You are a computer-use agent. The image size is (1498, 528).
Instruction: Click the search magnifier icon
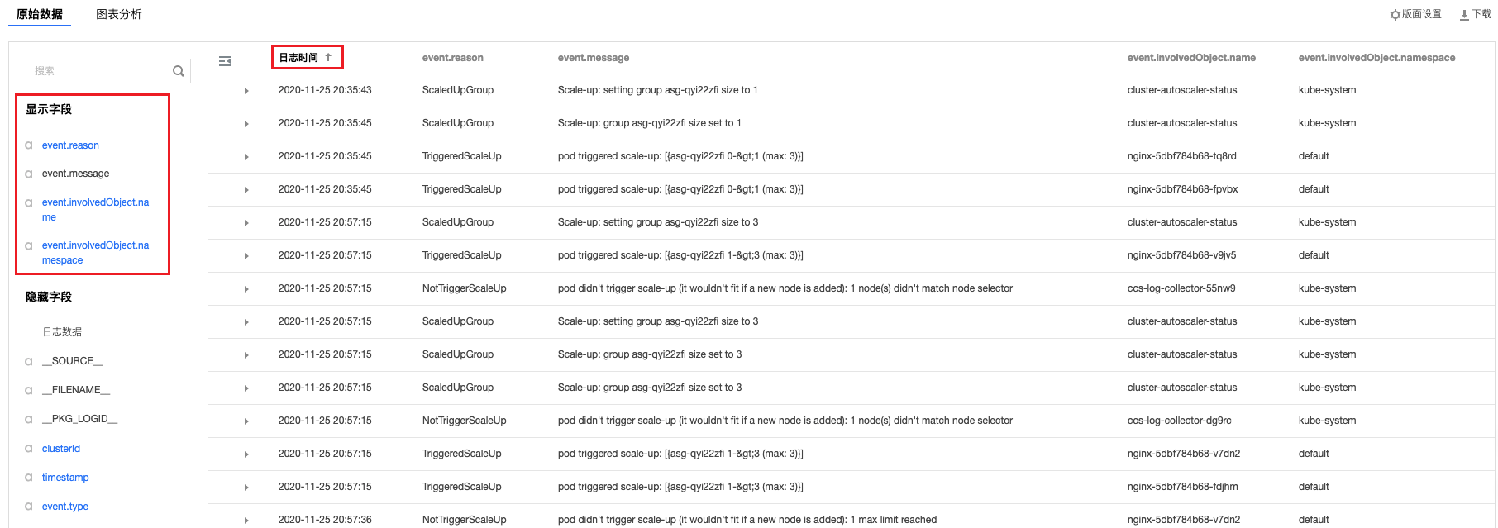tap(178, 71)
